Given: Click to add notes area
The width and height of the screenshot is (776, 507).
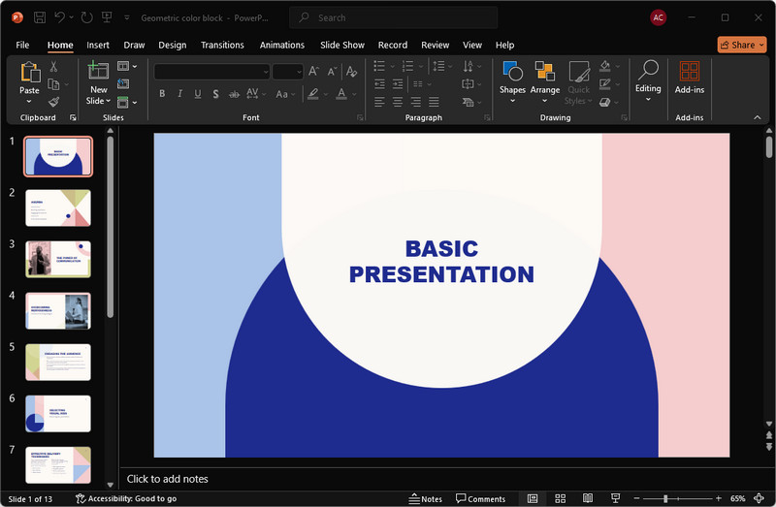Looking at the screenshot, I should (x=445, y=479).
